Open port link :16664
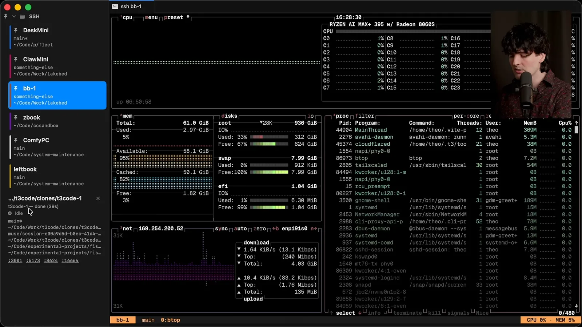 pos(70,261)
